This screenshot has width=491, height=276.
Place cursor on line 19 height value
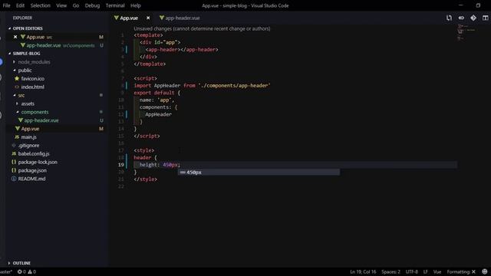coord(170,165)
